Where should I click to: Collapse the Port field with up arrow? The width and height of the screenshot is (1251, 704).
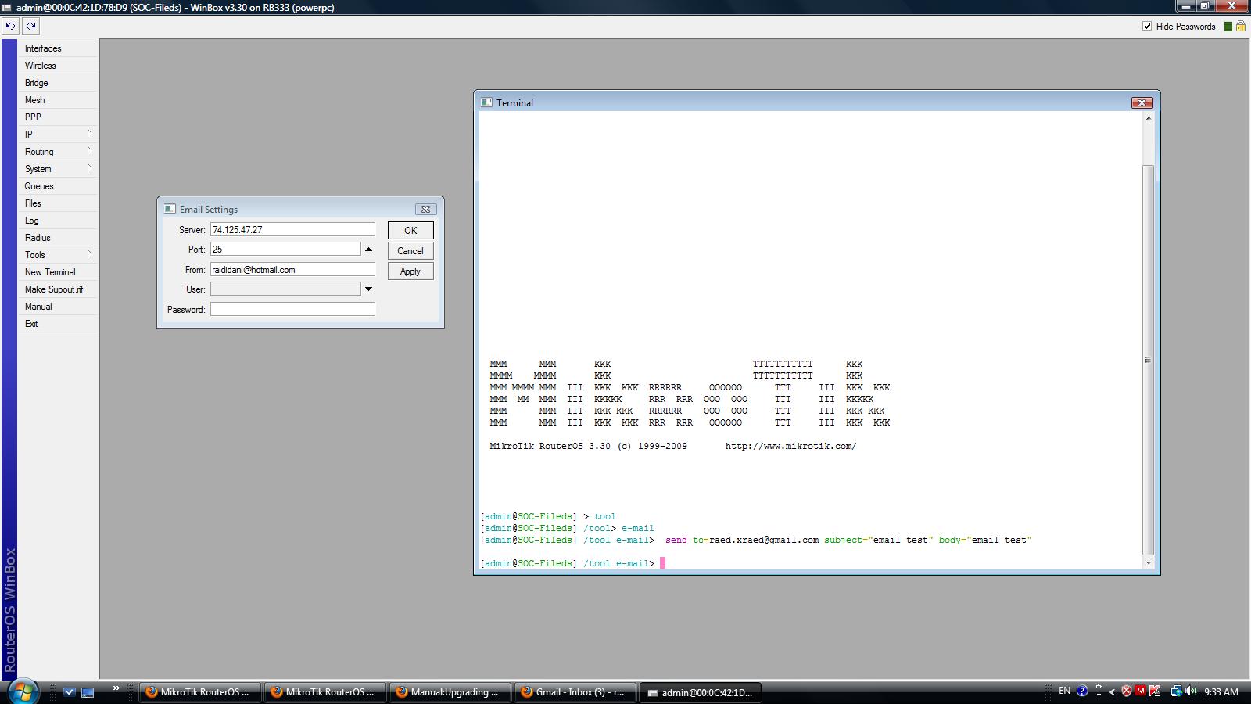pyautogui.click(x=368, y=250)
